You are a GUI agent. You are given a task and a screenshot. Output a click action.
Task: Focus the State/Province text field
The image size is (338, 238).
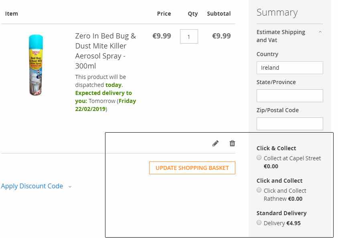click(x=290, y=96)
